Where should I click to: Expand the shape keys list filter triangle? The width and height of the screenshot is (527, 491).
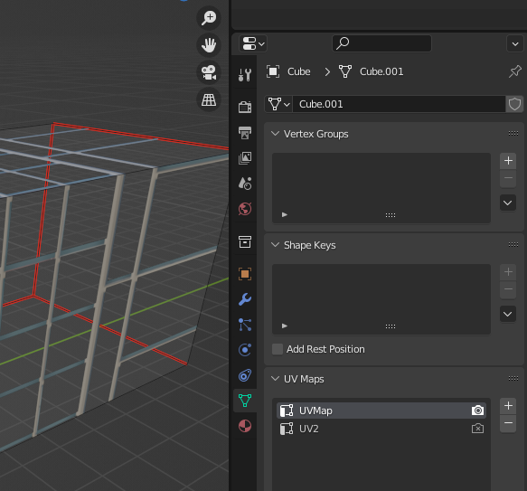(x=285, y=326)
